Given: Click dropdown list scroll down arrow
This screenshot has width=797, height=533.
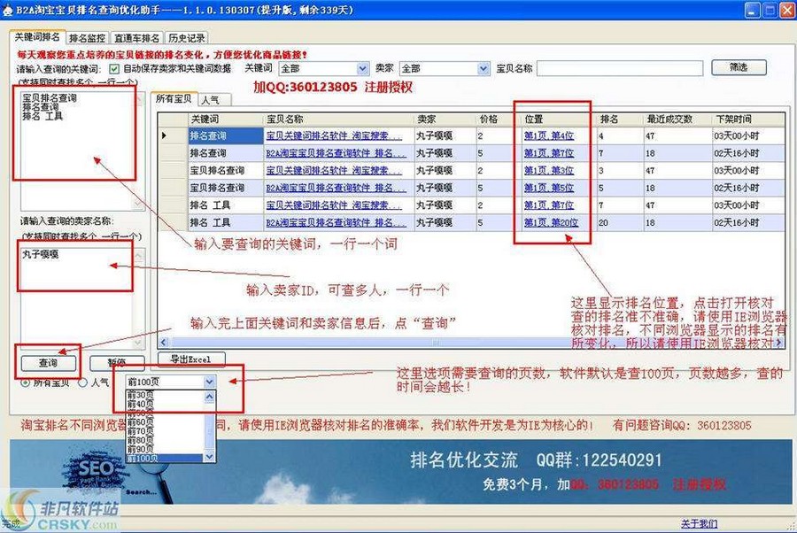Looking at the screenshot, I should pyautogui.click(x=209, y=457).
